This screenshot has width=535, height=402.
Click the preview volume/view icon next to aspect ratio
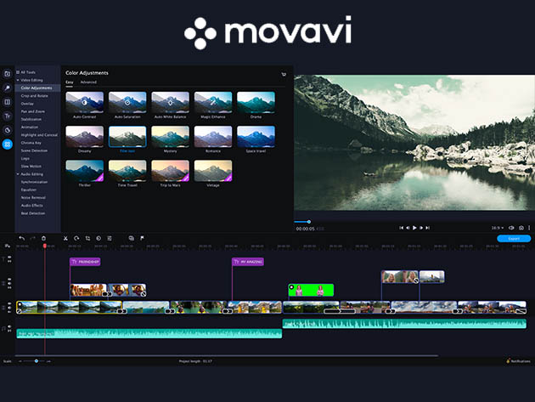[x=511, y=228]
